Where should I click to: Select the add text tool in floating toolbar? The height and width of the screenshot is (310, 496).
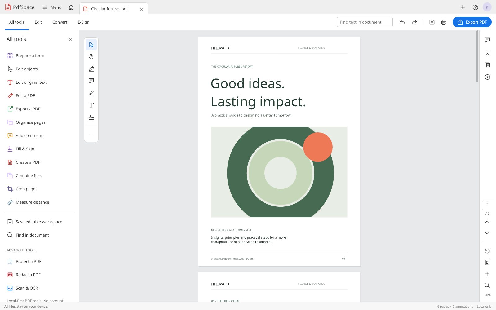click(x=91, y=105)
